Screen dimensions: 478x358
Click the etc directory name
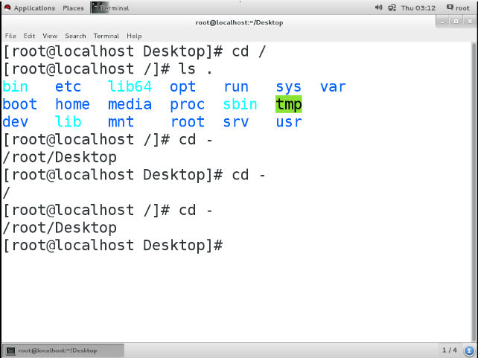[x=68, y=87]
